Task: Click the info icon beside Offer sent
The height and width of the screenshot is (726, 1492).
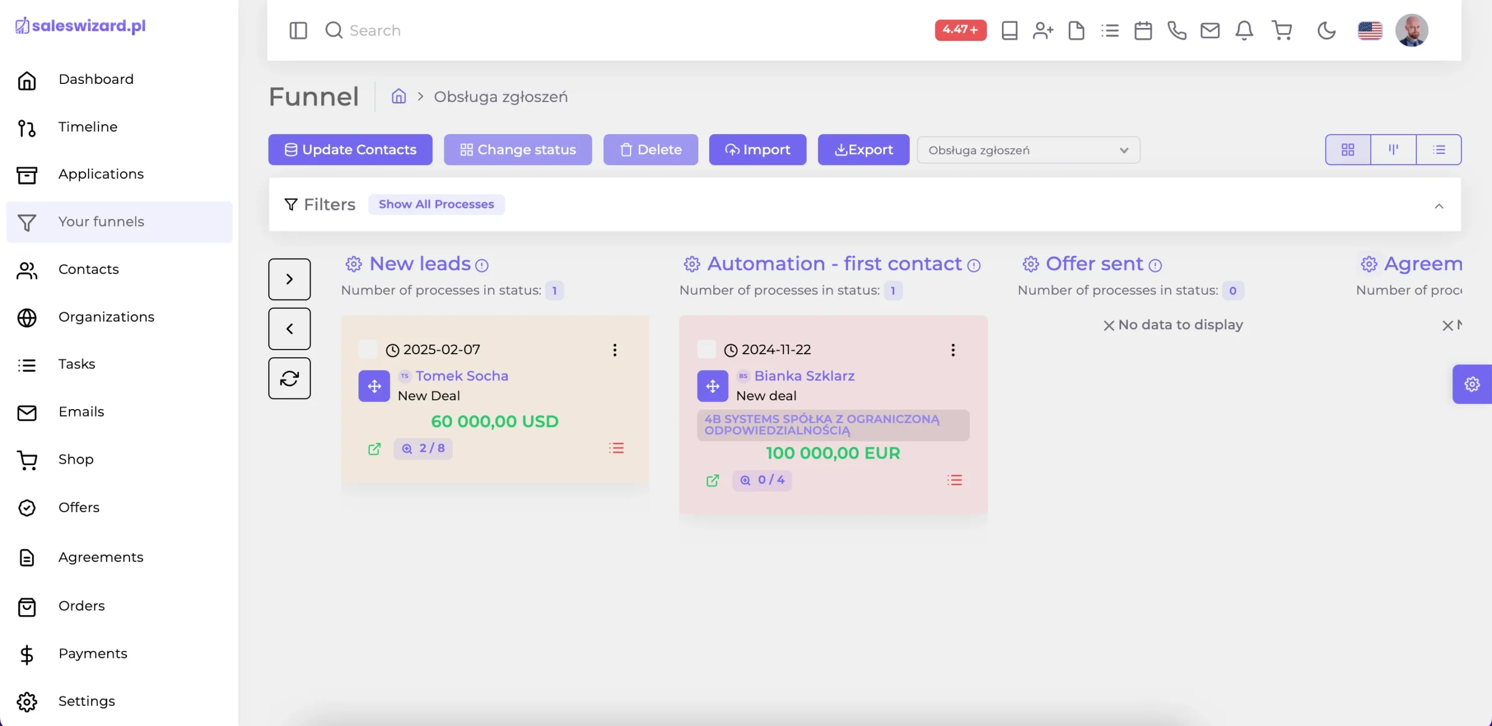Action: (1155, 266)
